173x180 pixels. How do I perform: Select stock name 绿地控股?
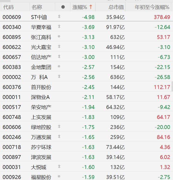tap(41, 127)
